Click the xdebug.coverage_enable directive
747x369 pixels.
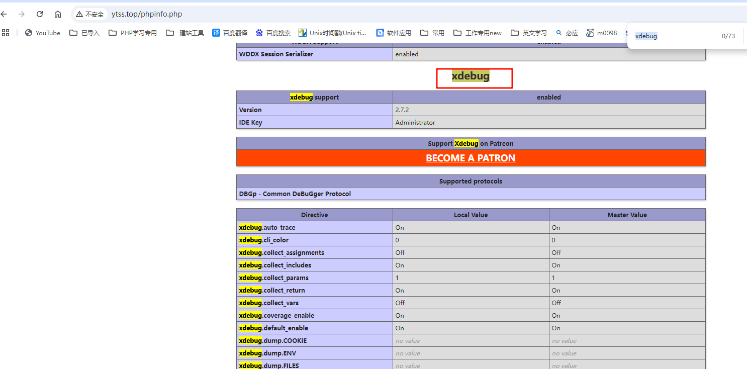click(276, 315)
